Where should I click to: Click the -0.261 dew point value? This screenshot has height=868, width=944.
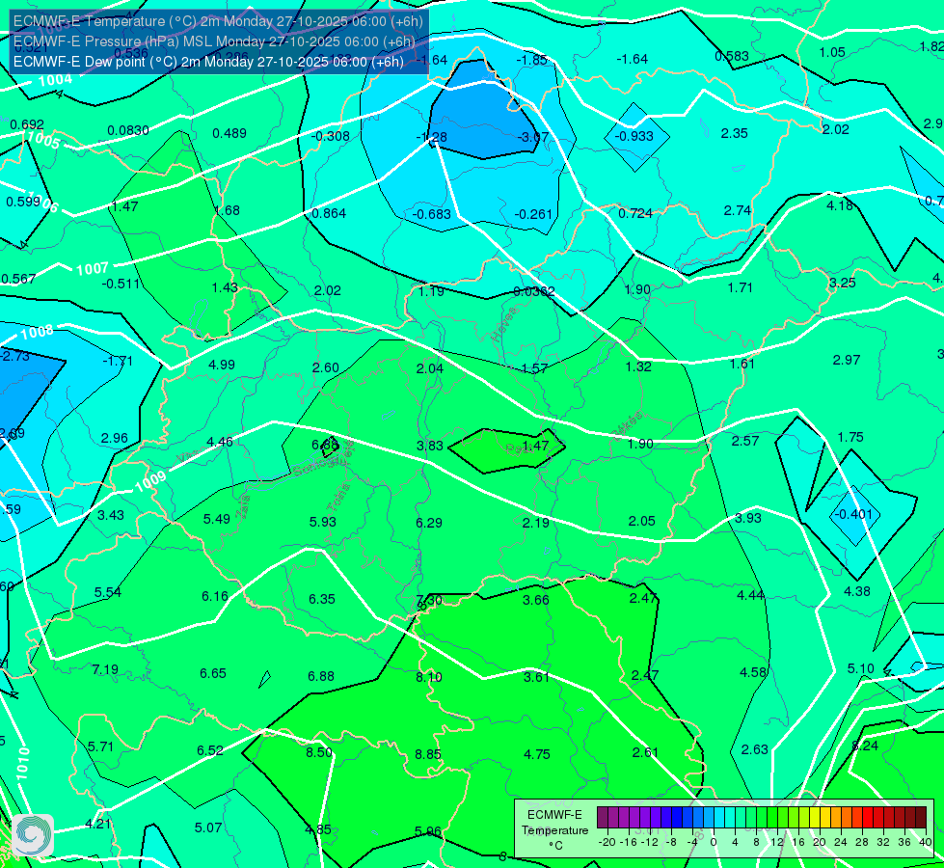pyautogui.click(x=533, y=214)
